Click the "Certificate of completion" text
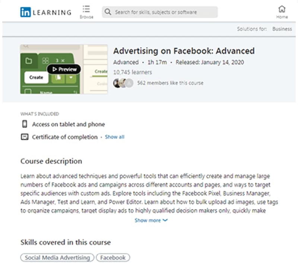The width and height of the screenshot is (298, 269). [65, 137]
